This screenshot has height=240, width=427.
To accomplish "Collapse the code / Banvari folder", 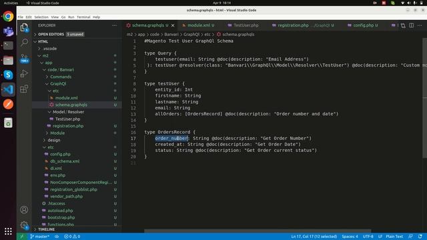I will 77,69.
